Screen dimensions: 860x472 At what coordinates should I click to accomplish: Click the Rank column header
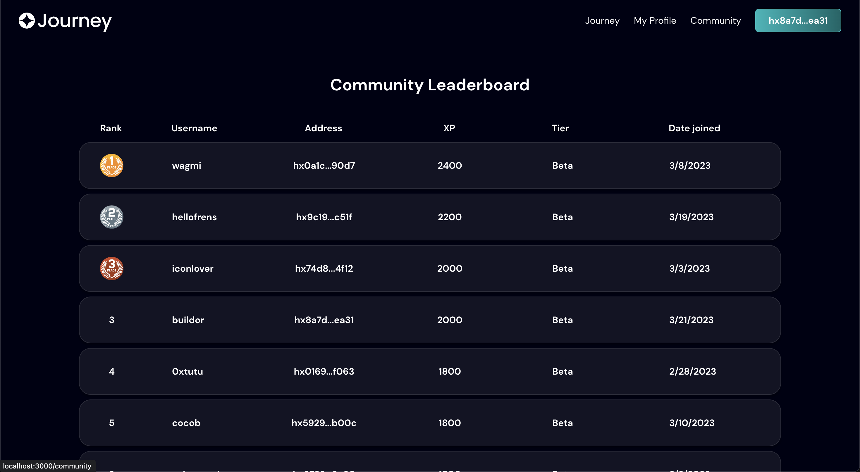pyautogui.click(x=111, y=128)
